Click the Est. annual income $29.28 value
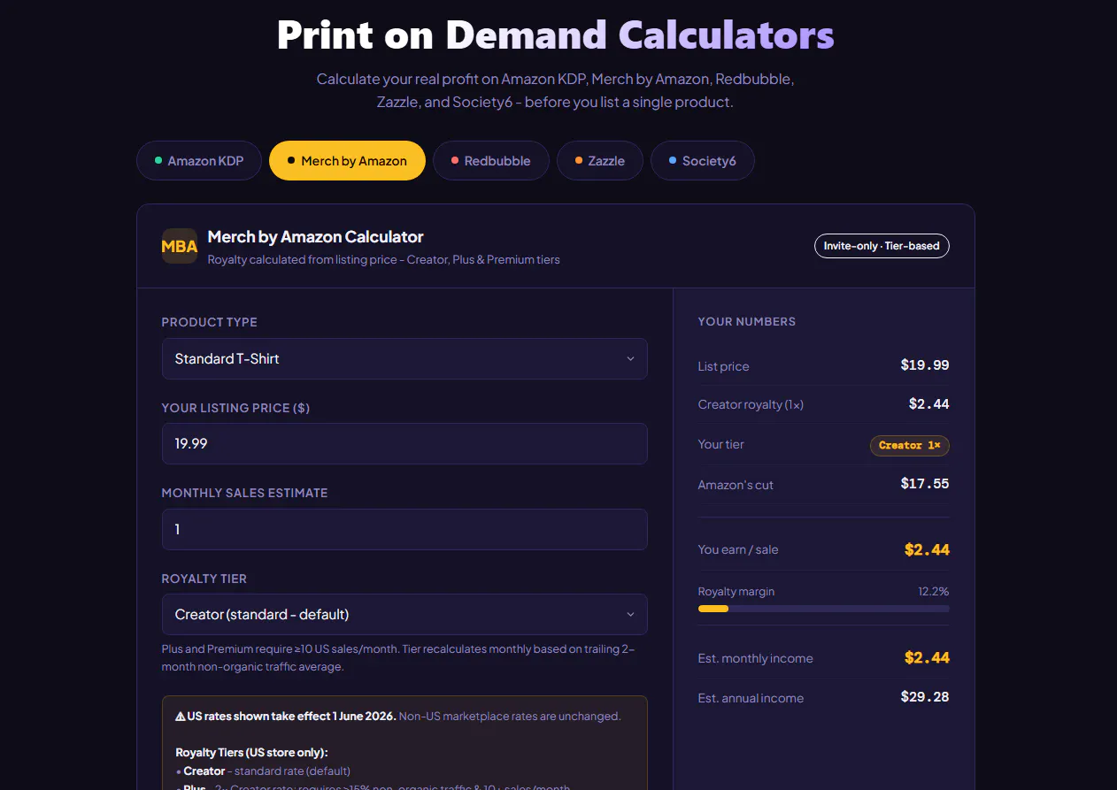This screenshot has height=790, width=1117. 925,697
